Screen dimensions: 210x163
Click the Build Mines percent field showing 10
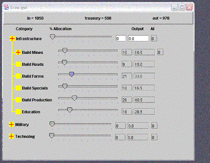(x=127, y=52)
